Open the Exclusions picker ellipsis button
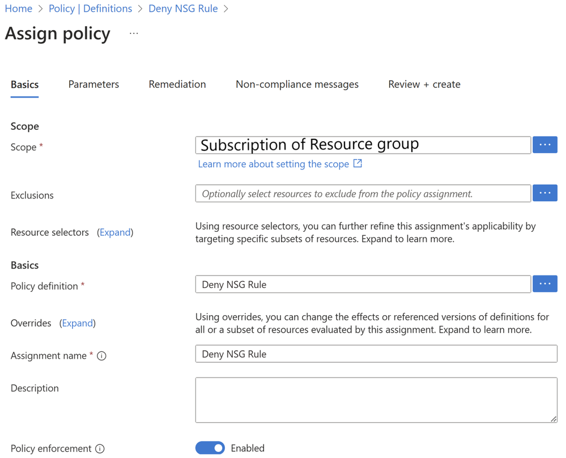 (544, 193)
